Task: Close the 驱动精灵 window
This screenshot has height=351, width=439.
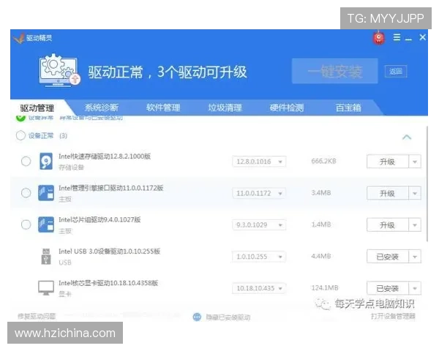Action: click(x=422, y=37)
